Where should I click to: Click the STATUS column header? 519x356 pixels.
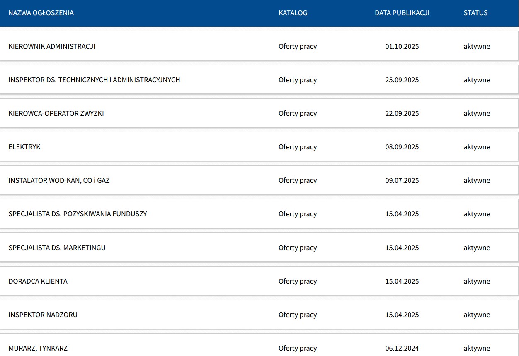[475, 13]
